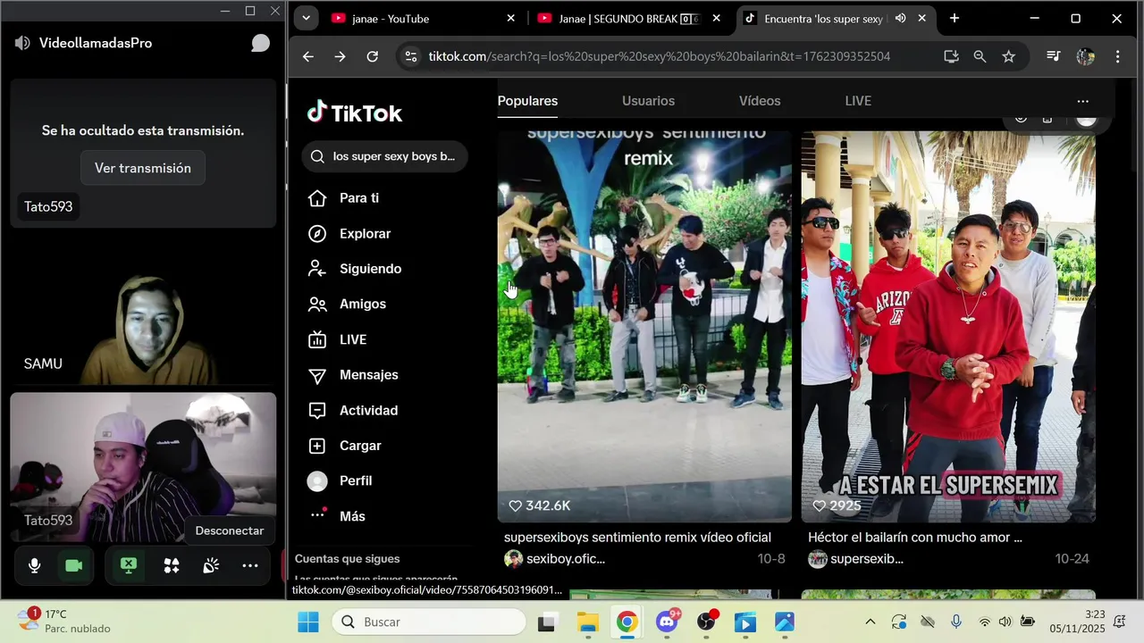Select the Populares results tab
Viewport: 1144px width, 643px height.
pos(527,101)
